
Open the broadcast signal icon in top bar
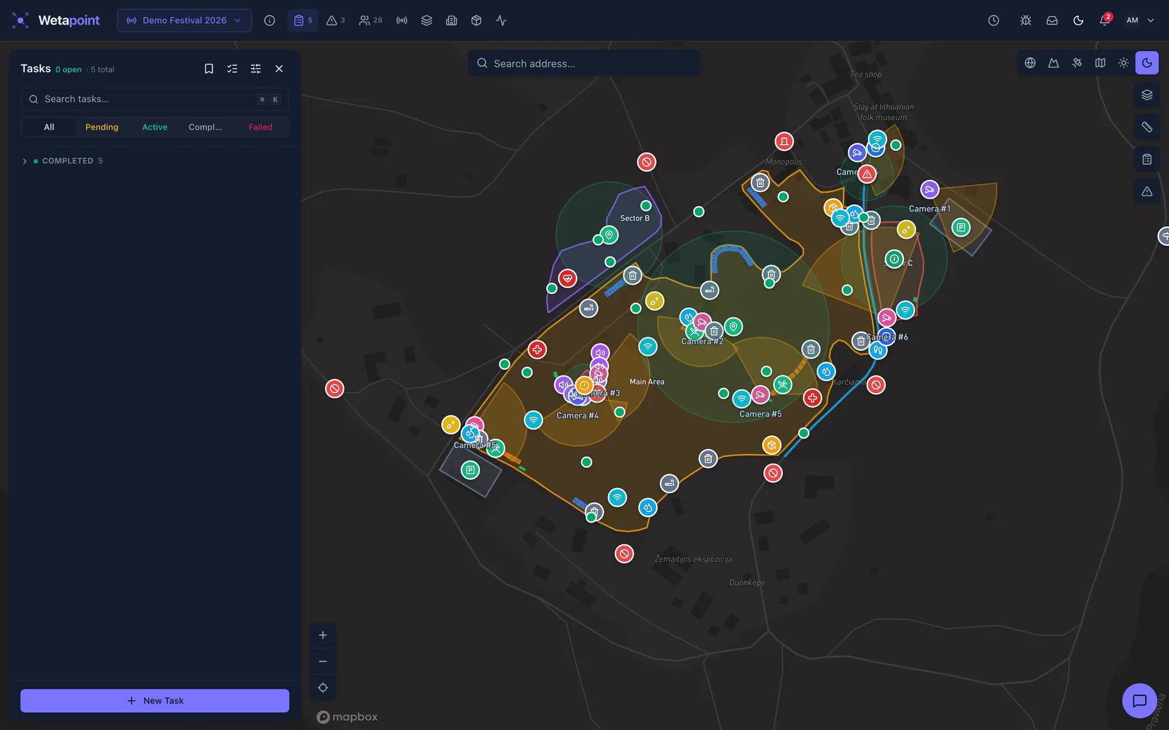(x=402, y=21)
